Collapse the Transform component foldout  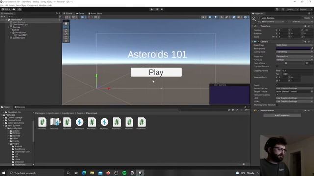pos(252,26)
